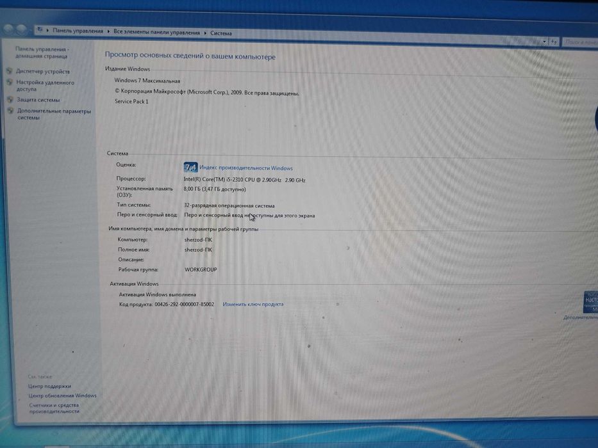
Task: Click the Microsoft copyright line
Action: coord(207,92)
